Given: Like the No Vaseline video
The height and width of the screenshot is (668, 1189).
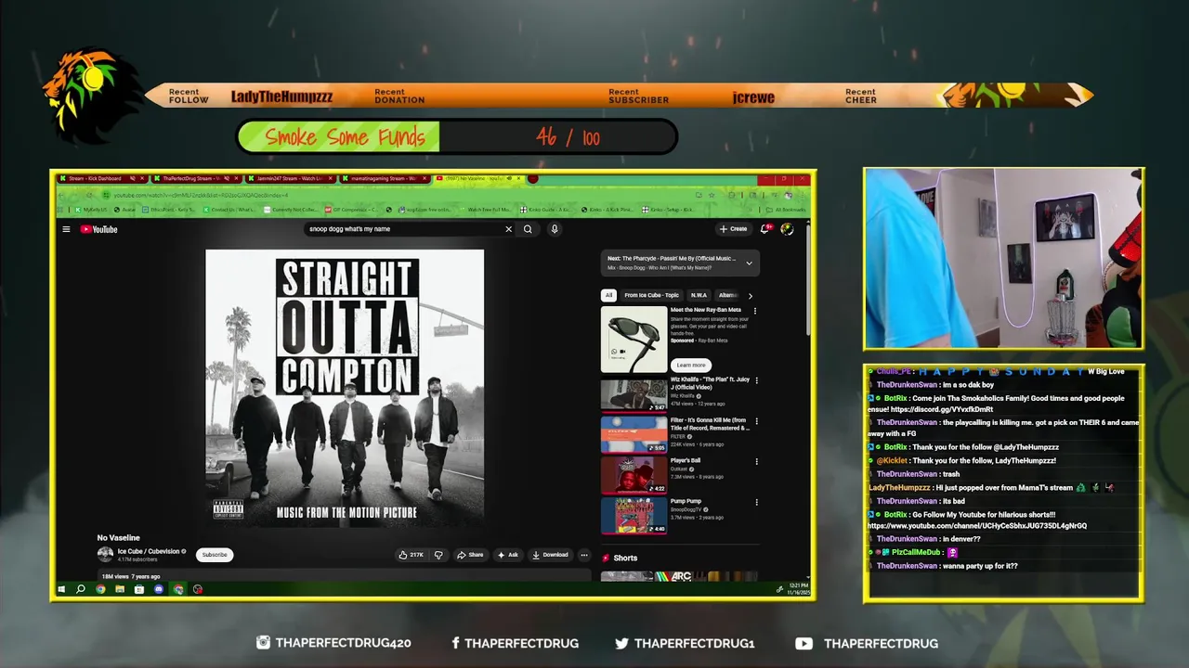Looking at the screenshot, I should coord(411,555).
